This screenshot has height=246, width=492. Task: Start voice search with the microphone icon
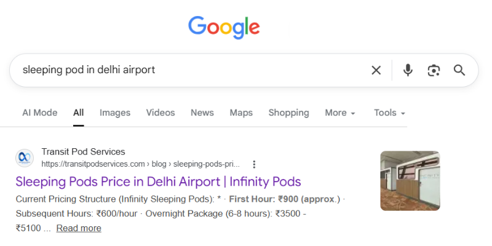tap(408, 70)
